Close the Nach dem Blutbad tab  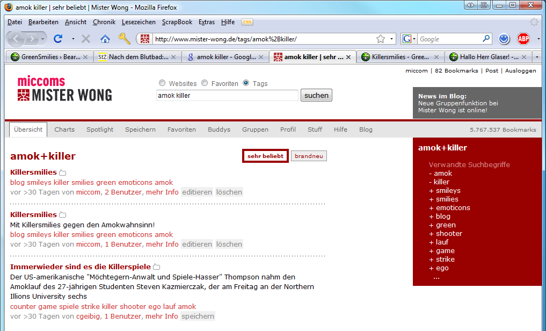click(x=173, y=57)
